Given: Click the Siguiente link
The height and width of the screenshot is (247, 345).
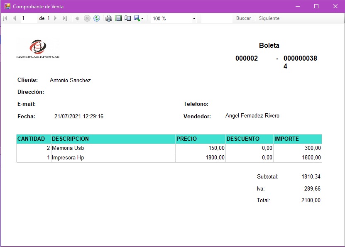Looking at the screenshot, I should click(269, 18).
